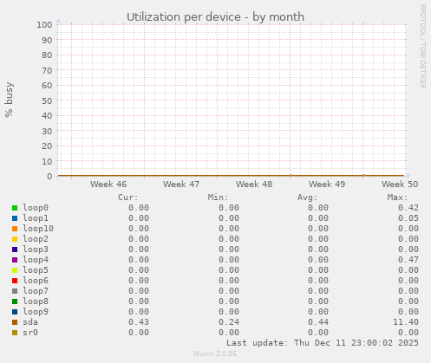Click the 10 label on y-axis

pos(47,161)
